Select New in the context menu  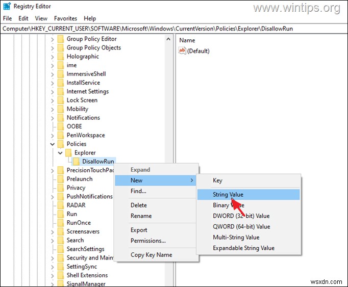(155, 180)
